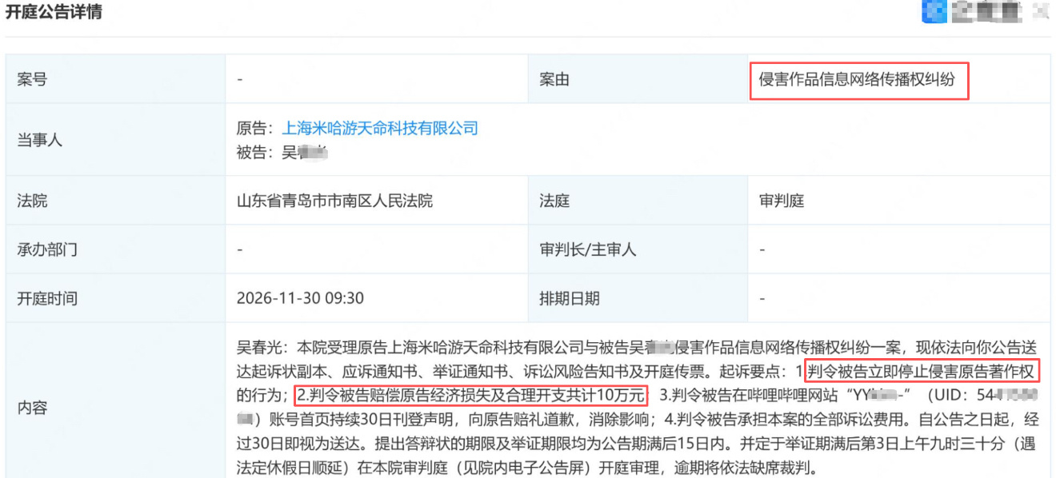Close the 开庭公告详情 dialog with the X
The image size is (1056, 478).
coord(1041,11)
